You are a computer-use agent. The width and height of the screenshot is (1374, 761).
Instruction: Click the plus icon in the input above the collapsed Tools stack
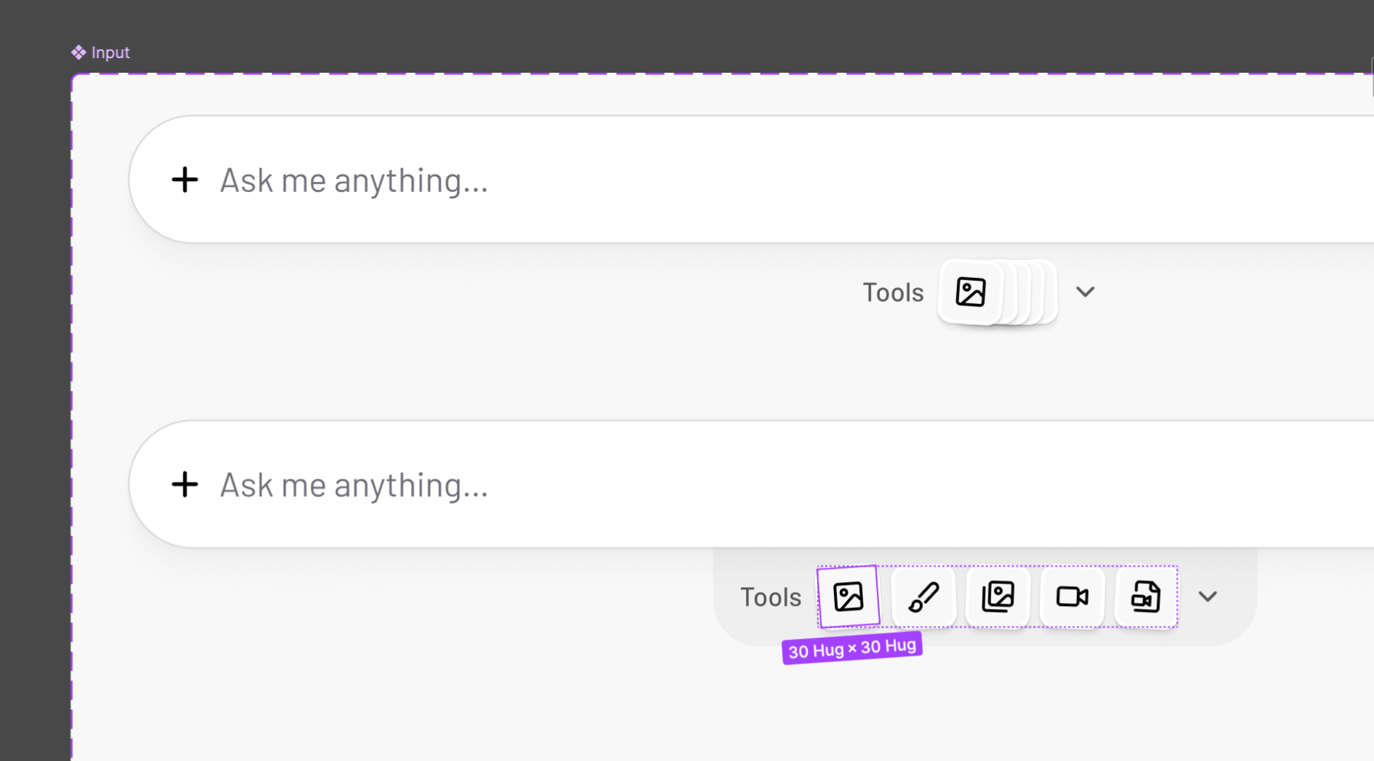185,180
